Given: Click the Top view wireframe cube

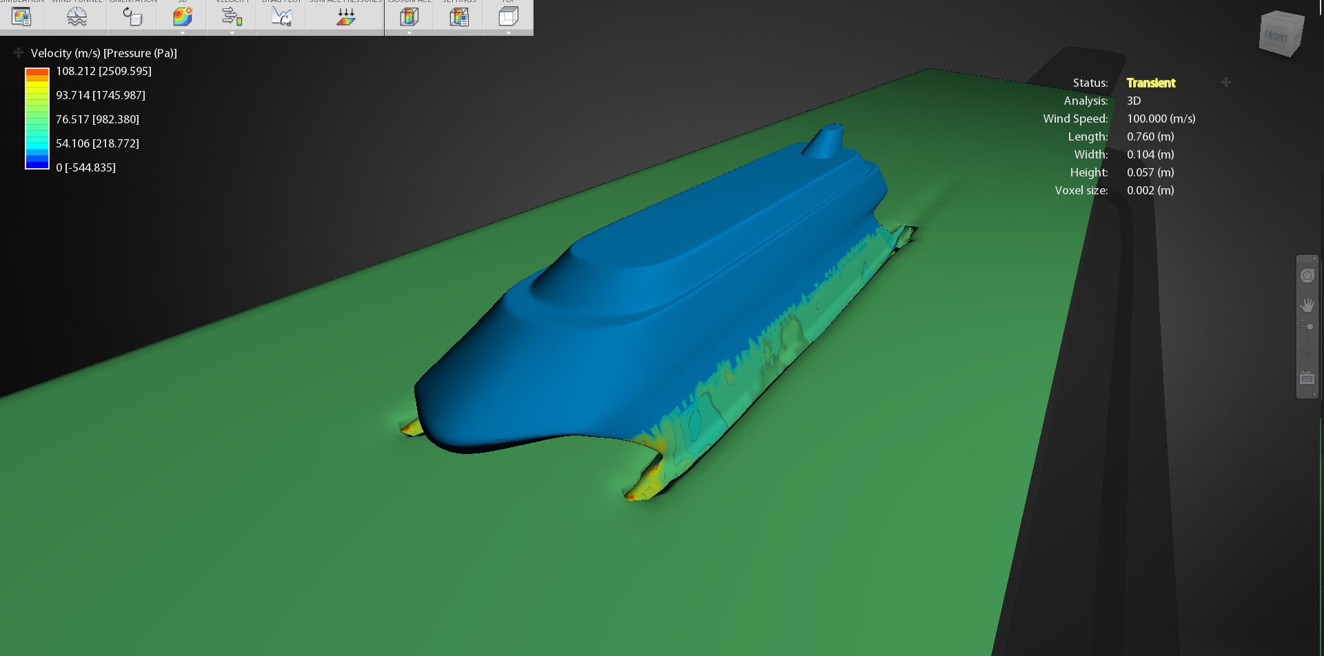Looking at the screenshot, I should [509, 17].
